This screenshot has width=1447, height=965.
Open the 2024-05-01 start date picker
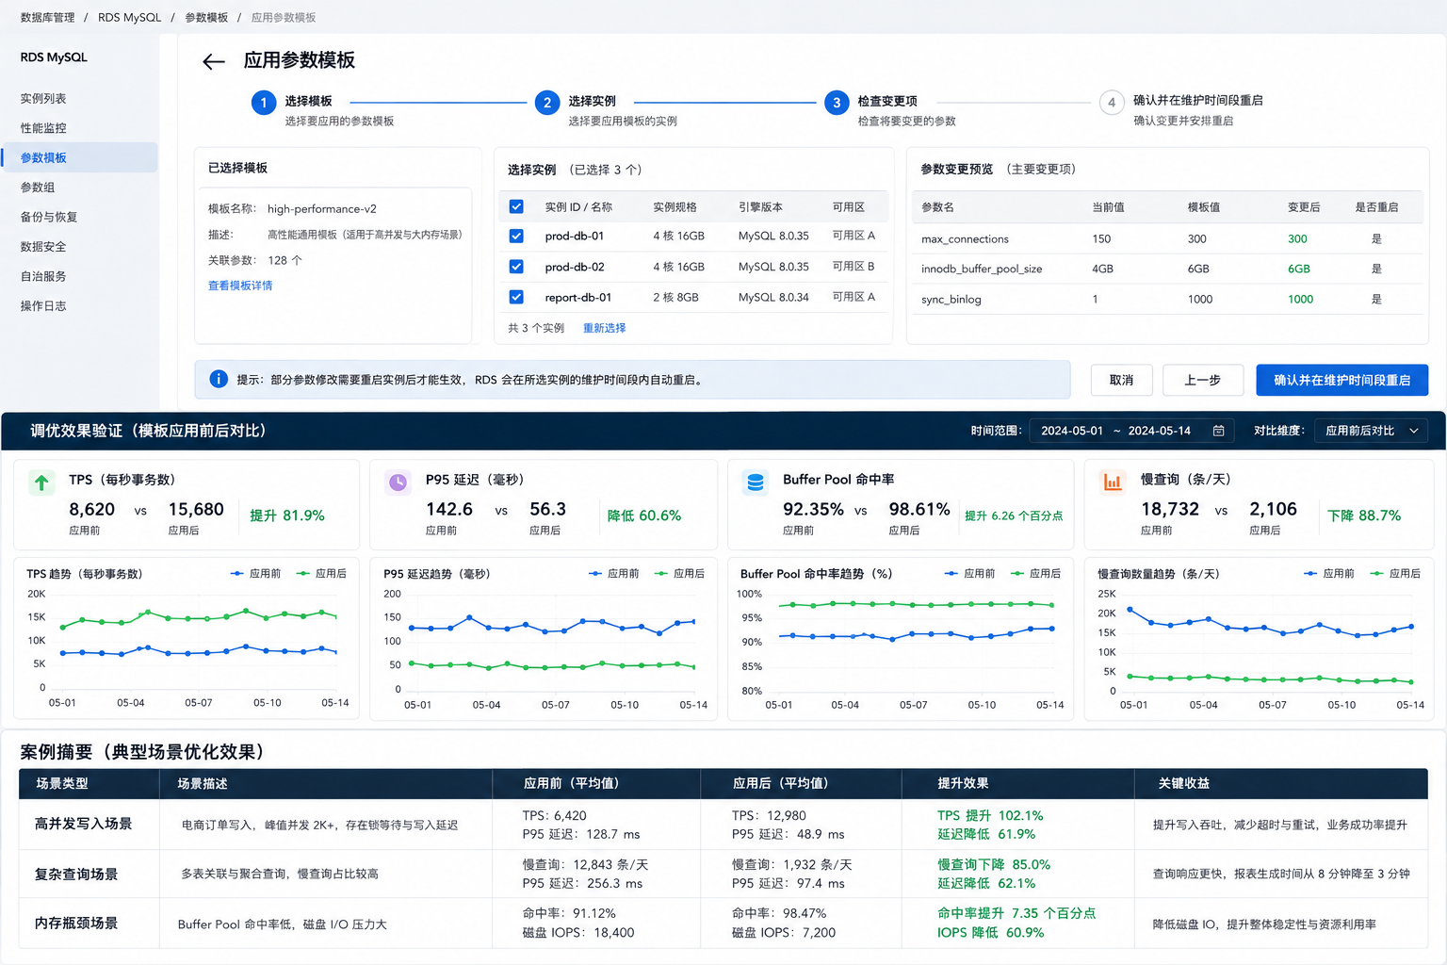click(1071, 431)
